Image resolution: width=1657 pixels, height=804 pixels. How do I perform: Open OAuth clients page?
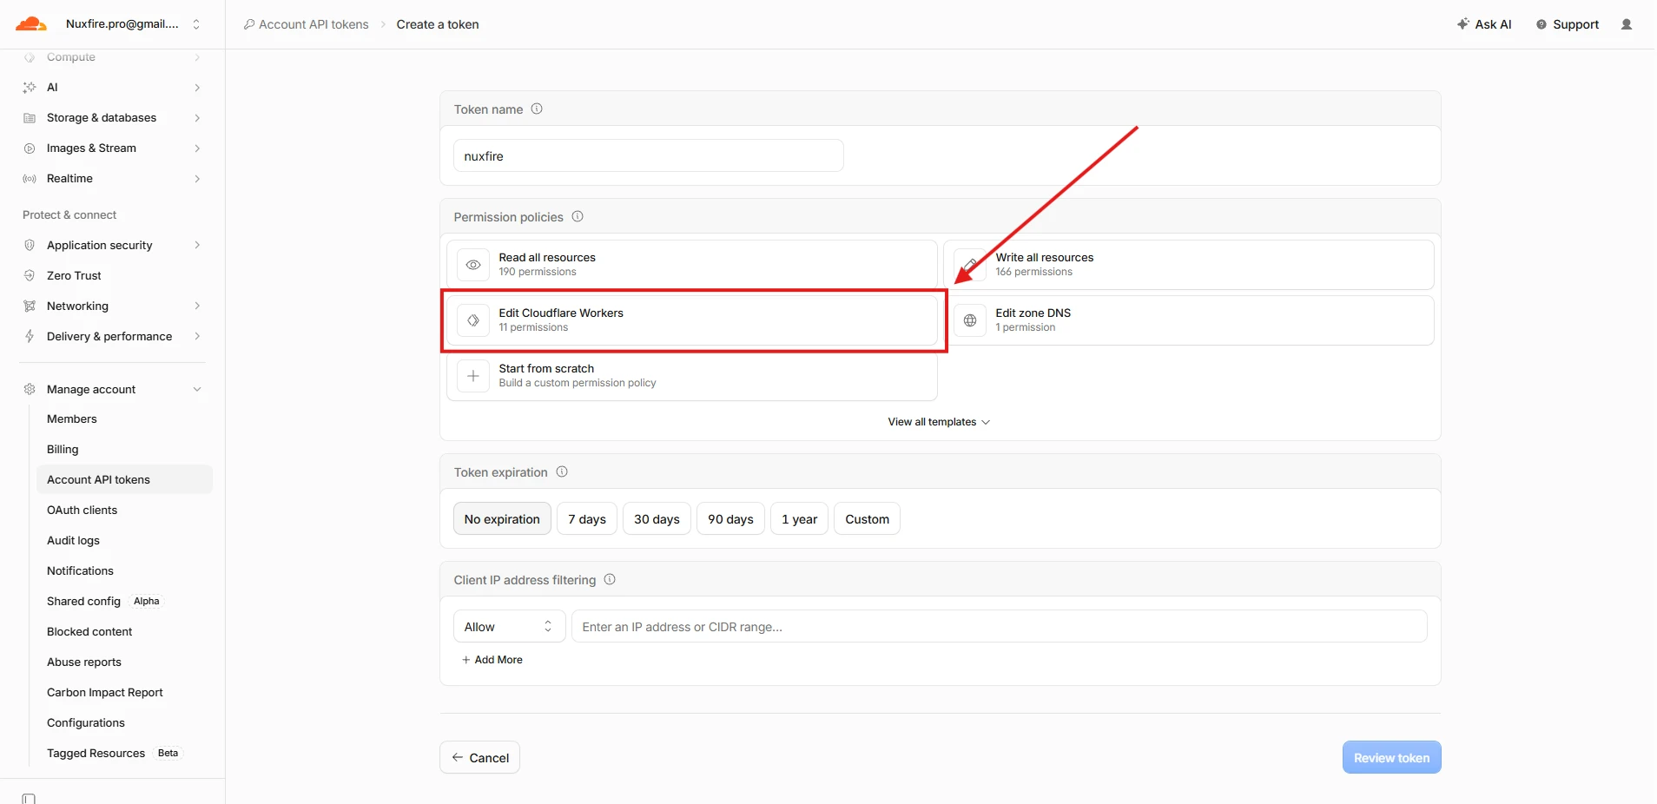[x=124, y=511]
